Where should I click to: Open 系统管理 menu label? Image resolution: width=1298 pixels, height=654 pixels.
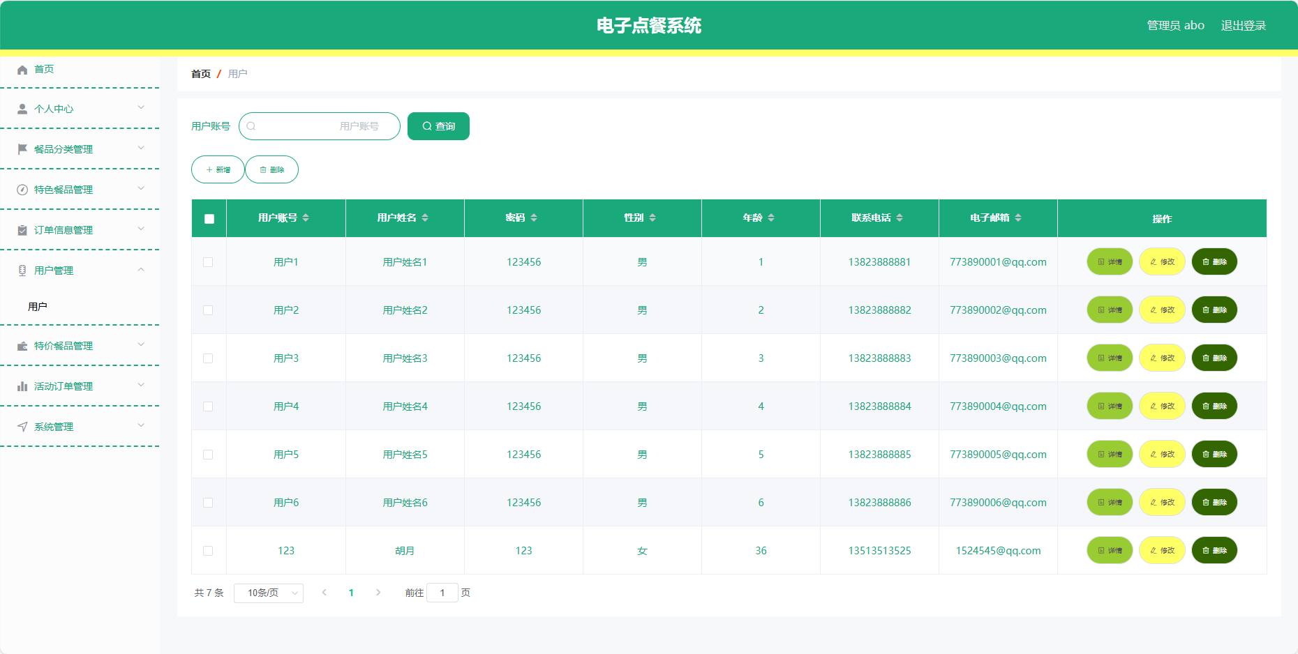point(54,427)
